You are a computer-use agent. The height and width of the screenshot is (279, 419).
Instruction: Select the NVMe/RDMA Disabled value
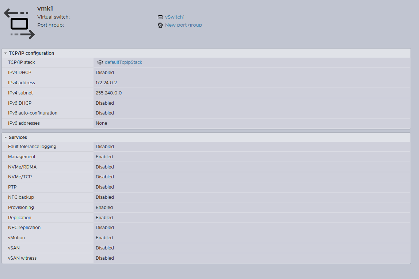105,167
